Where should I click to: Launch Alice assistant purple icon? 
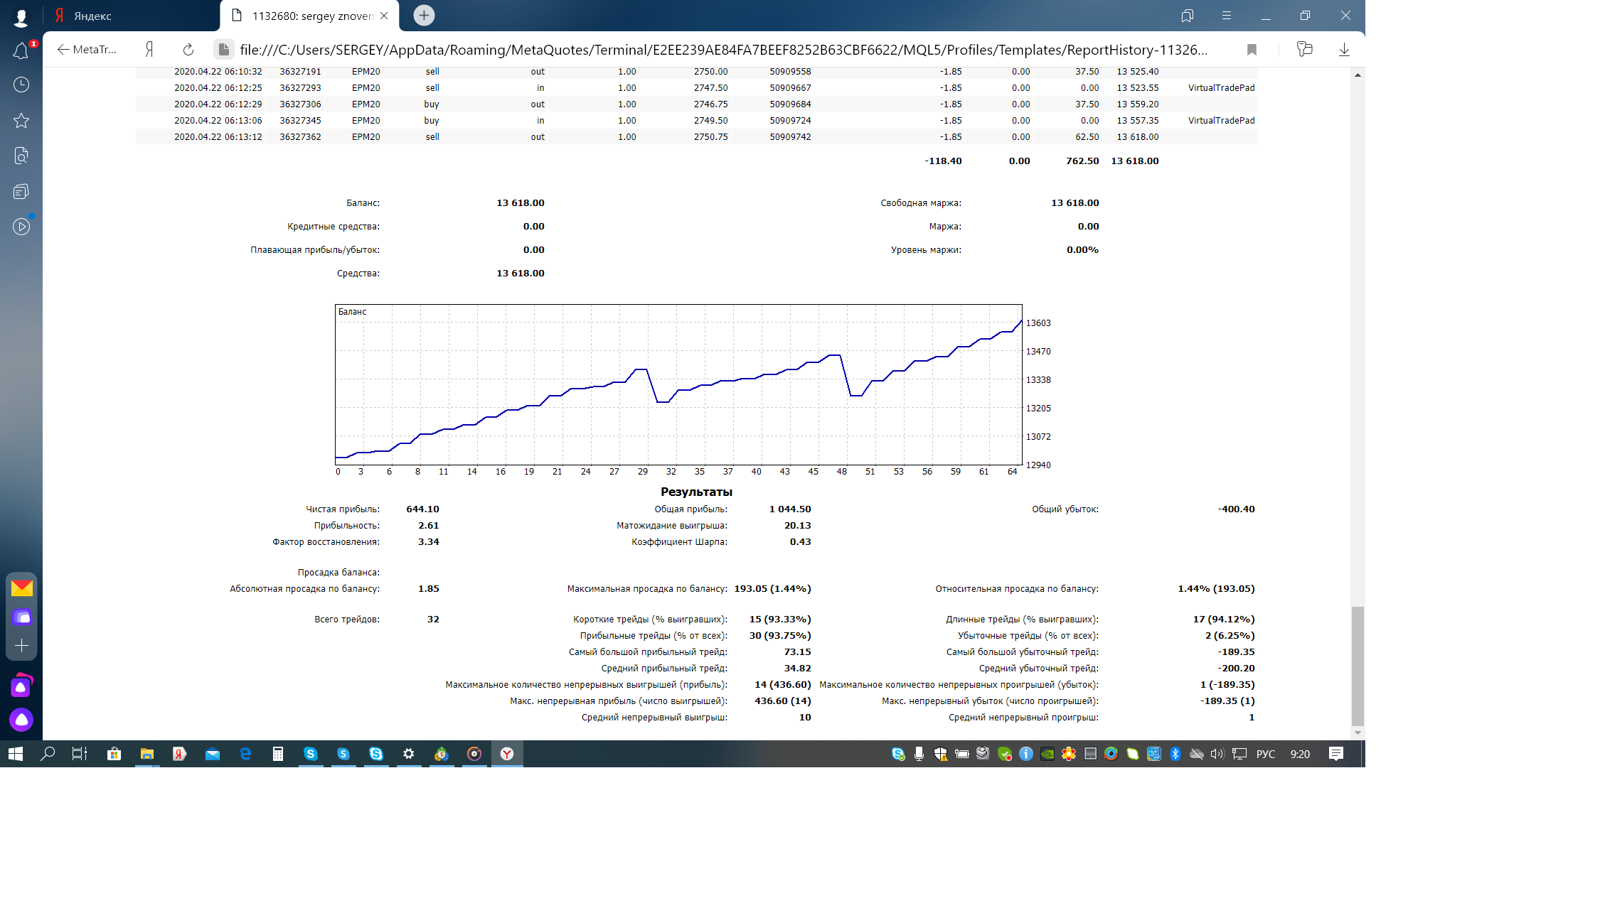21,720
